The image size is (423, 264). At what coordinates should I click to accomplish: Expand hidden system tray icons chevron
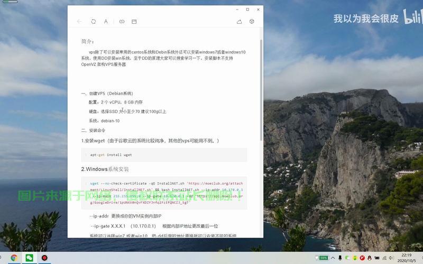click(333, 258)
